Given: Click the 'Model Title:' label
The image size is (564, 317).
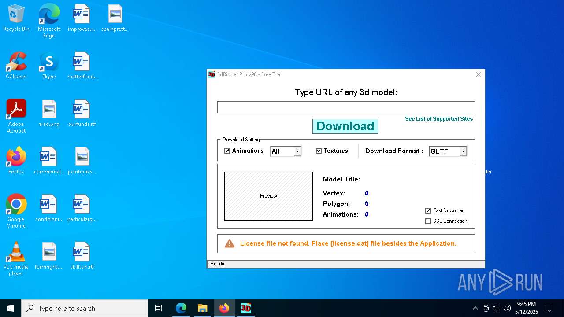Looking at the screenshot, I should tap(341, 179).
